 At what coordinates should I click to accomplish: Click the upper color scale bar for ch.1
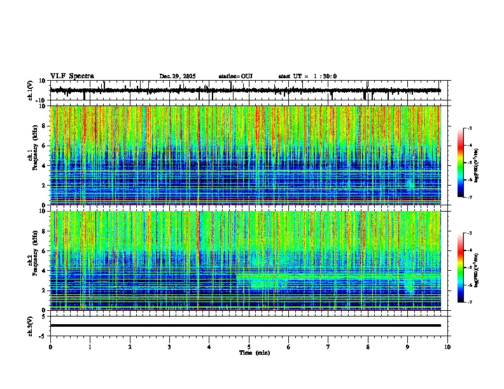click(x=460, y=163)
